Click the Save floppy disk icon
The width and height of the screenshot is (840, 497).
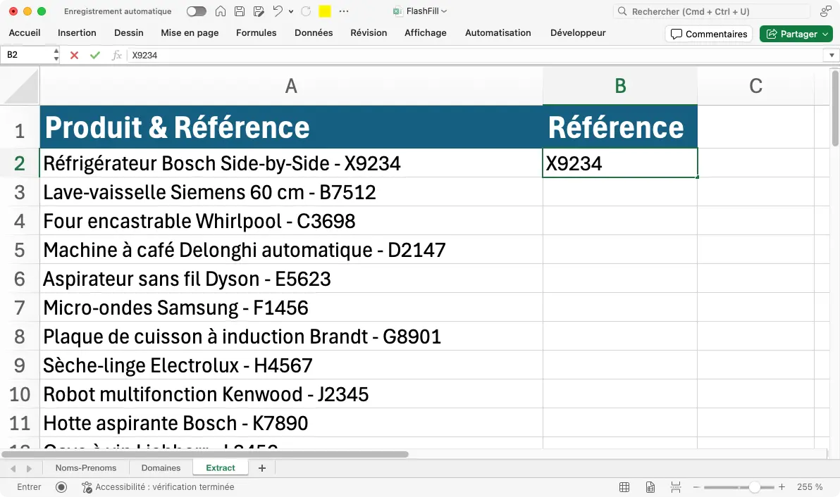pos(240,11)
